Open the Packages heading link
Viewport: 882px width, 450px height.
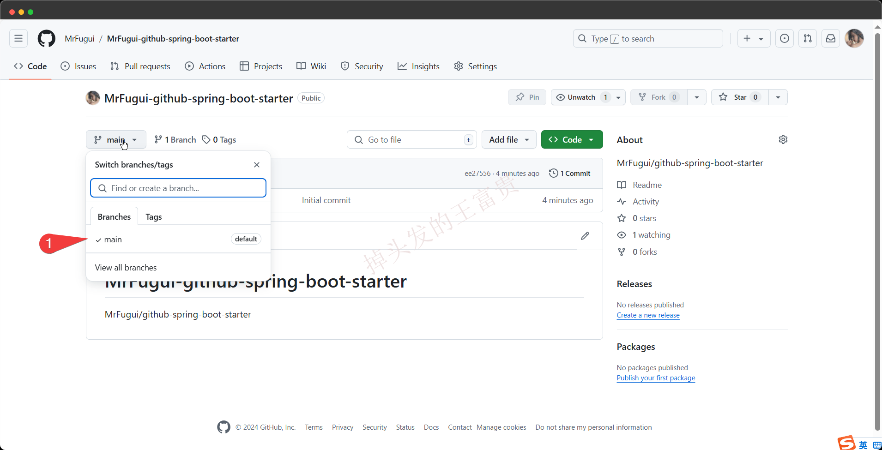click(x=636, y=347)
